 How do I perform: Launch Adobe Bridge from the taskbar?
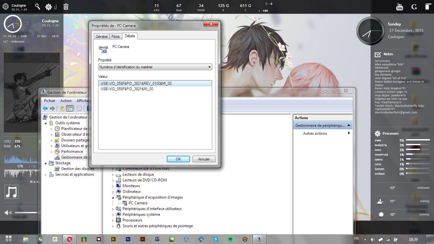[x=113, y=239]
